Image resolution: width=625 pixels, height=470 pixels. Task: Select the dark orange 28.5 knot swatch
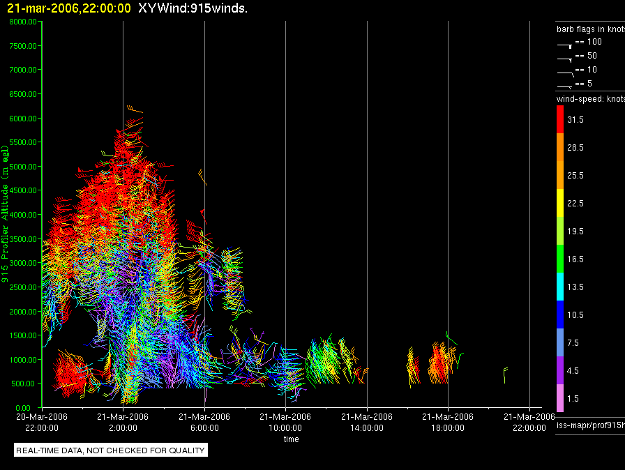pos(560,147)
